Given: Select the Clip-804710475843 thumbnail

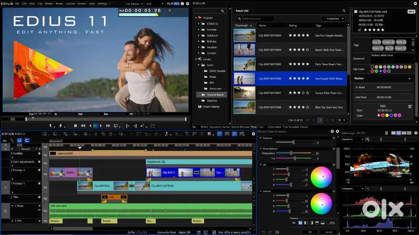Looking at the screenshot, I should click(x=245, y=36).
